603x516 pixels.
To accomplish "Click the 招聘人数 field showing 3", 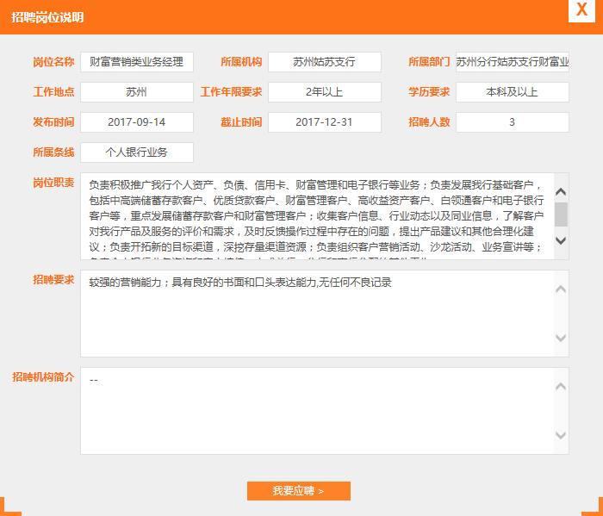I will [x=512, y=122].
